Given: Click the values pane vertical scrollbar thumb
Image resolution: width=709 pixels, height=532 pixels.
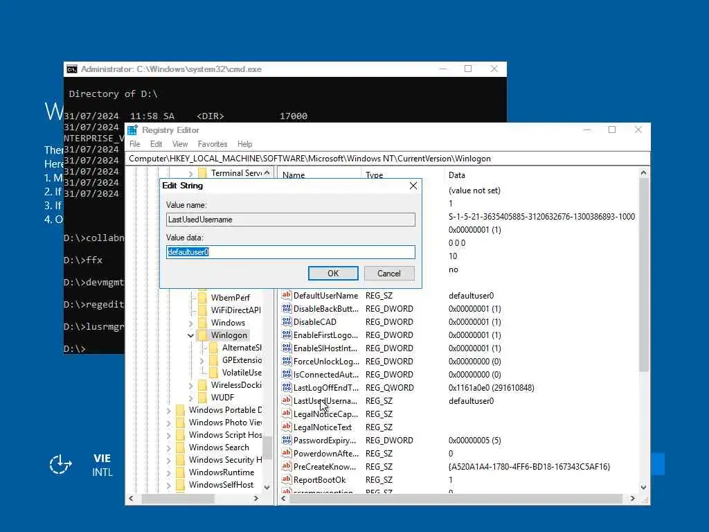Looking at the screenshot, I should click(x=643, y=275).
